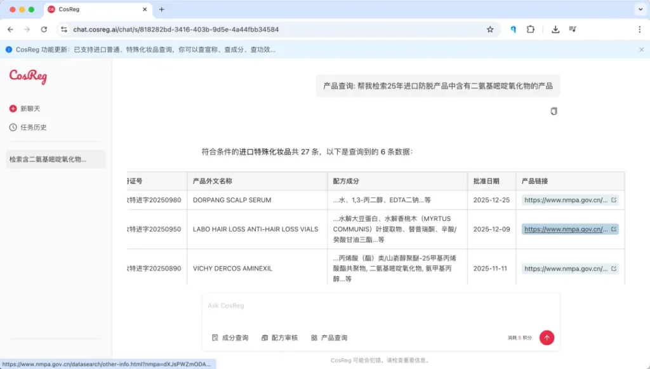Select the 配方审核 mode
The image size is (650, 369).
[x=279, y=338]
